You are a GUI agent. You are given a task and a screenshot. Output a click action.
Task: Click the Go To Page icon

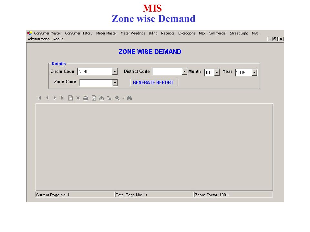[70, 98]
